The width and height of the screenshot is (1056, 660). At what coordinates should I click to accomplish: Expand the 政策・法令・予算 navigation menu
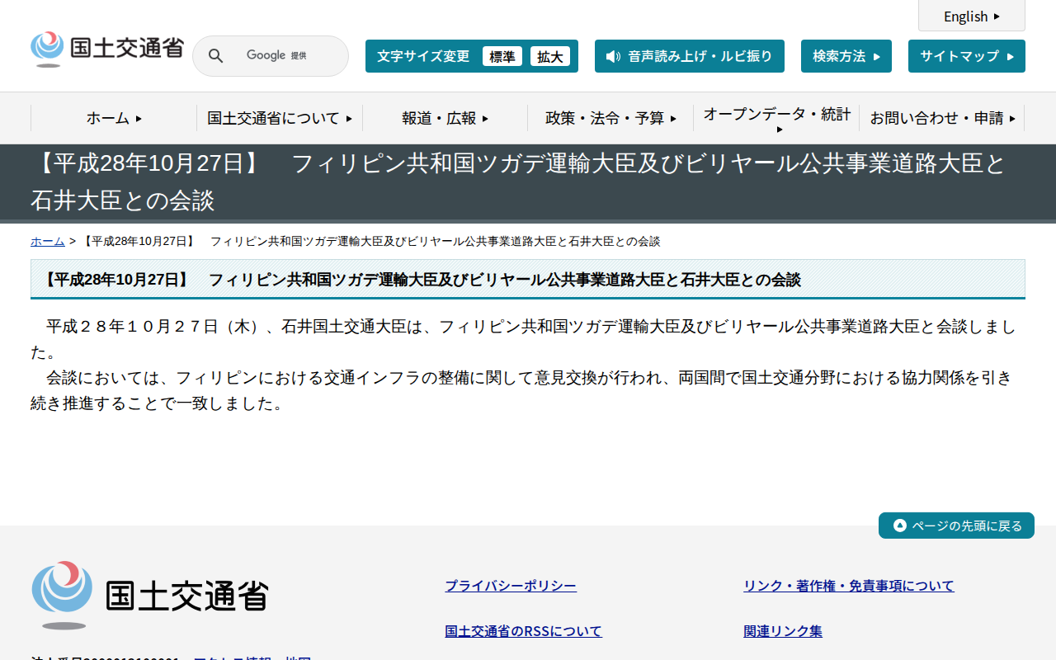click(610, 118)
